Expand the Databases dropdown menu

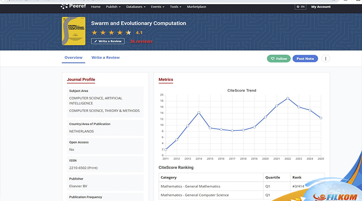(x=136, y=7)
